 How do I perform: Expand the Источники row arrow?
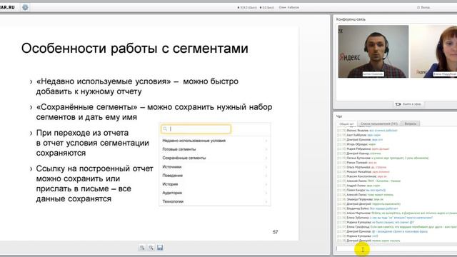tap(266, 167)
